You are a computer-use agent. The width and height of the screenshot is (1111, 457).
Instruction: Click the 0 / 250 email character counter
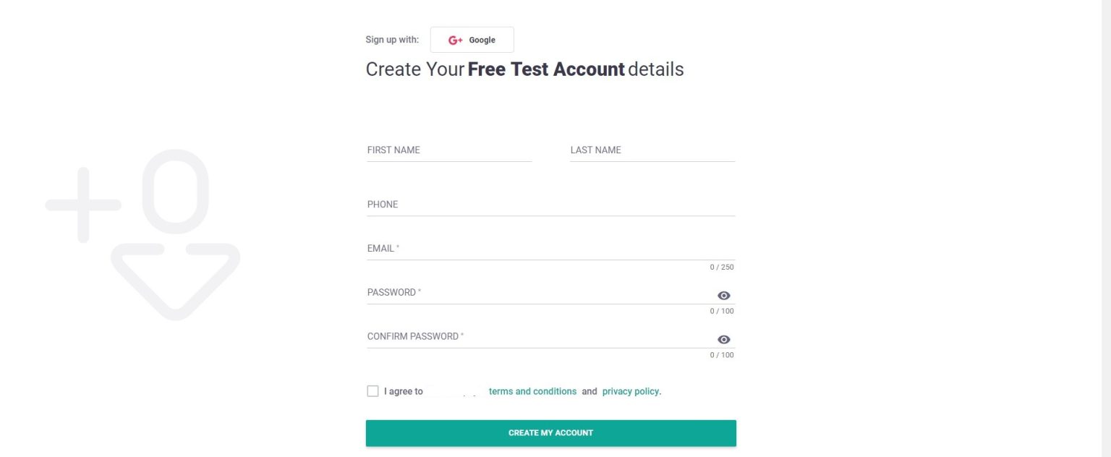click(722, 267)
